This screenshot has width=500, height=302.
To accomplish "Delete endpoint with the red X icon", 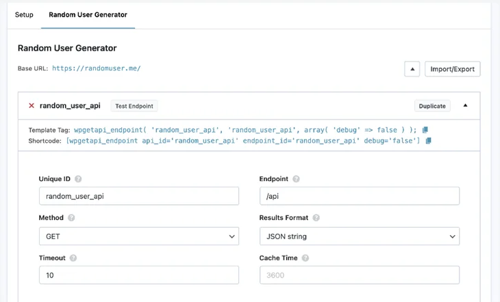I will 32,106.
